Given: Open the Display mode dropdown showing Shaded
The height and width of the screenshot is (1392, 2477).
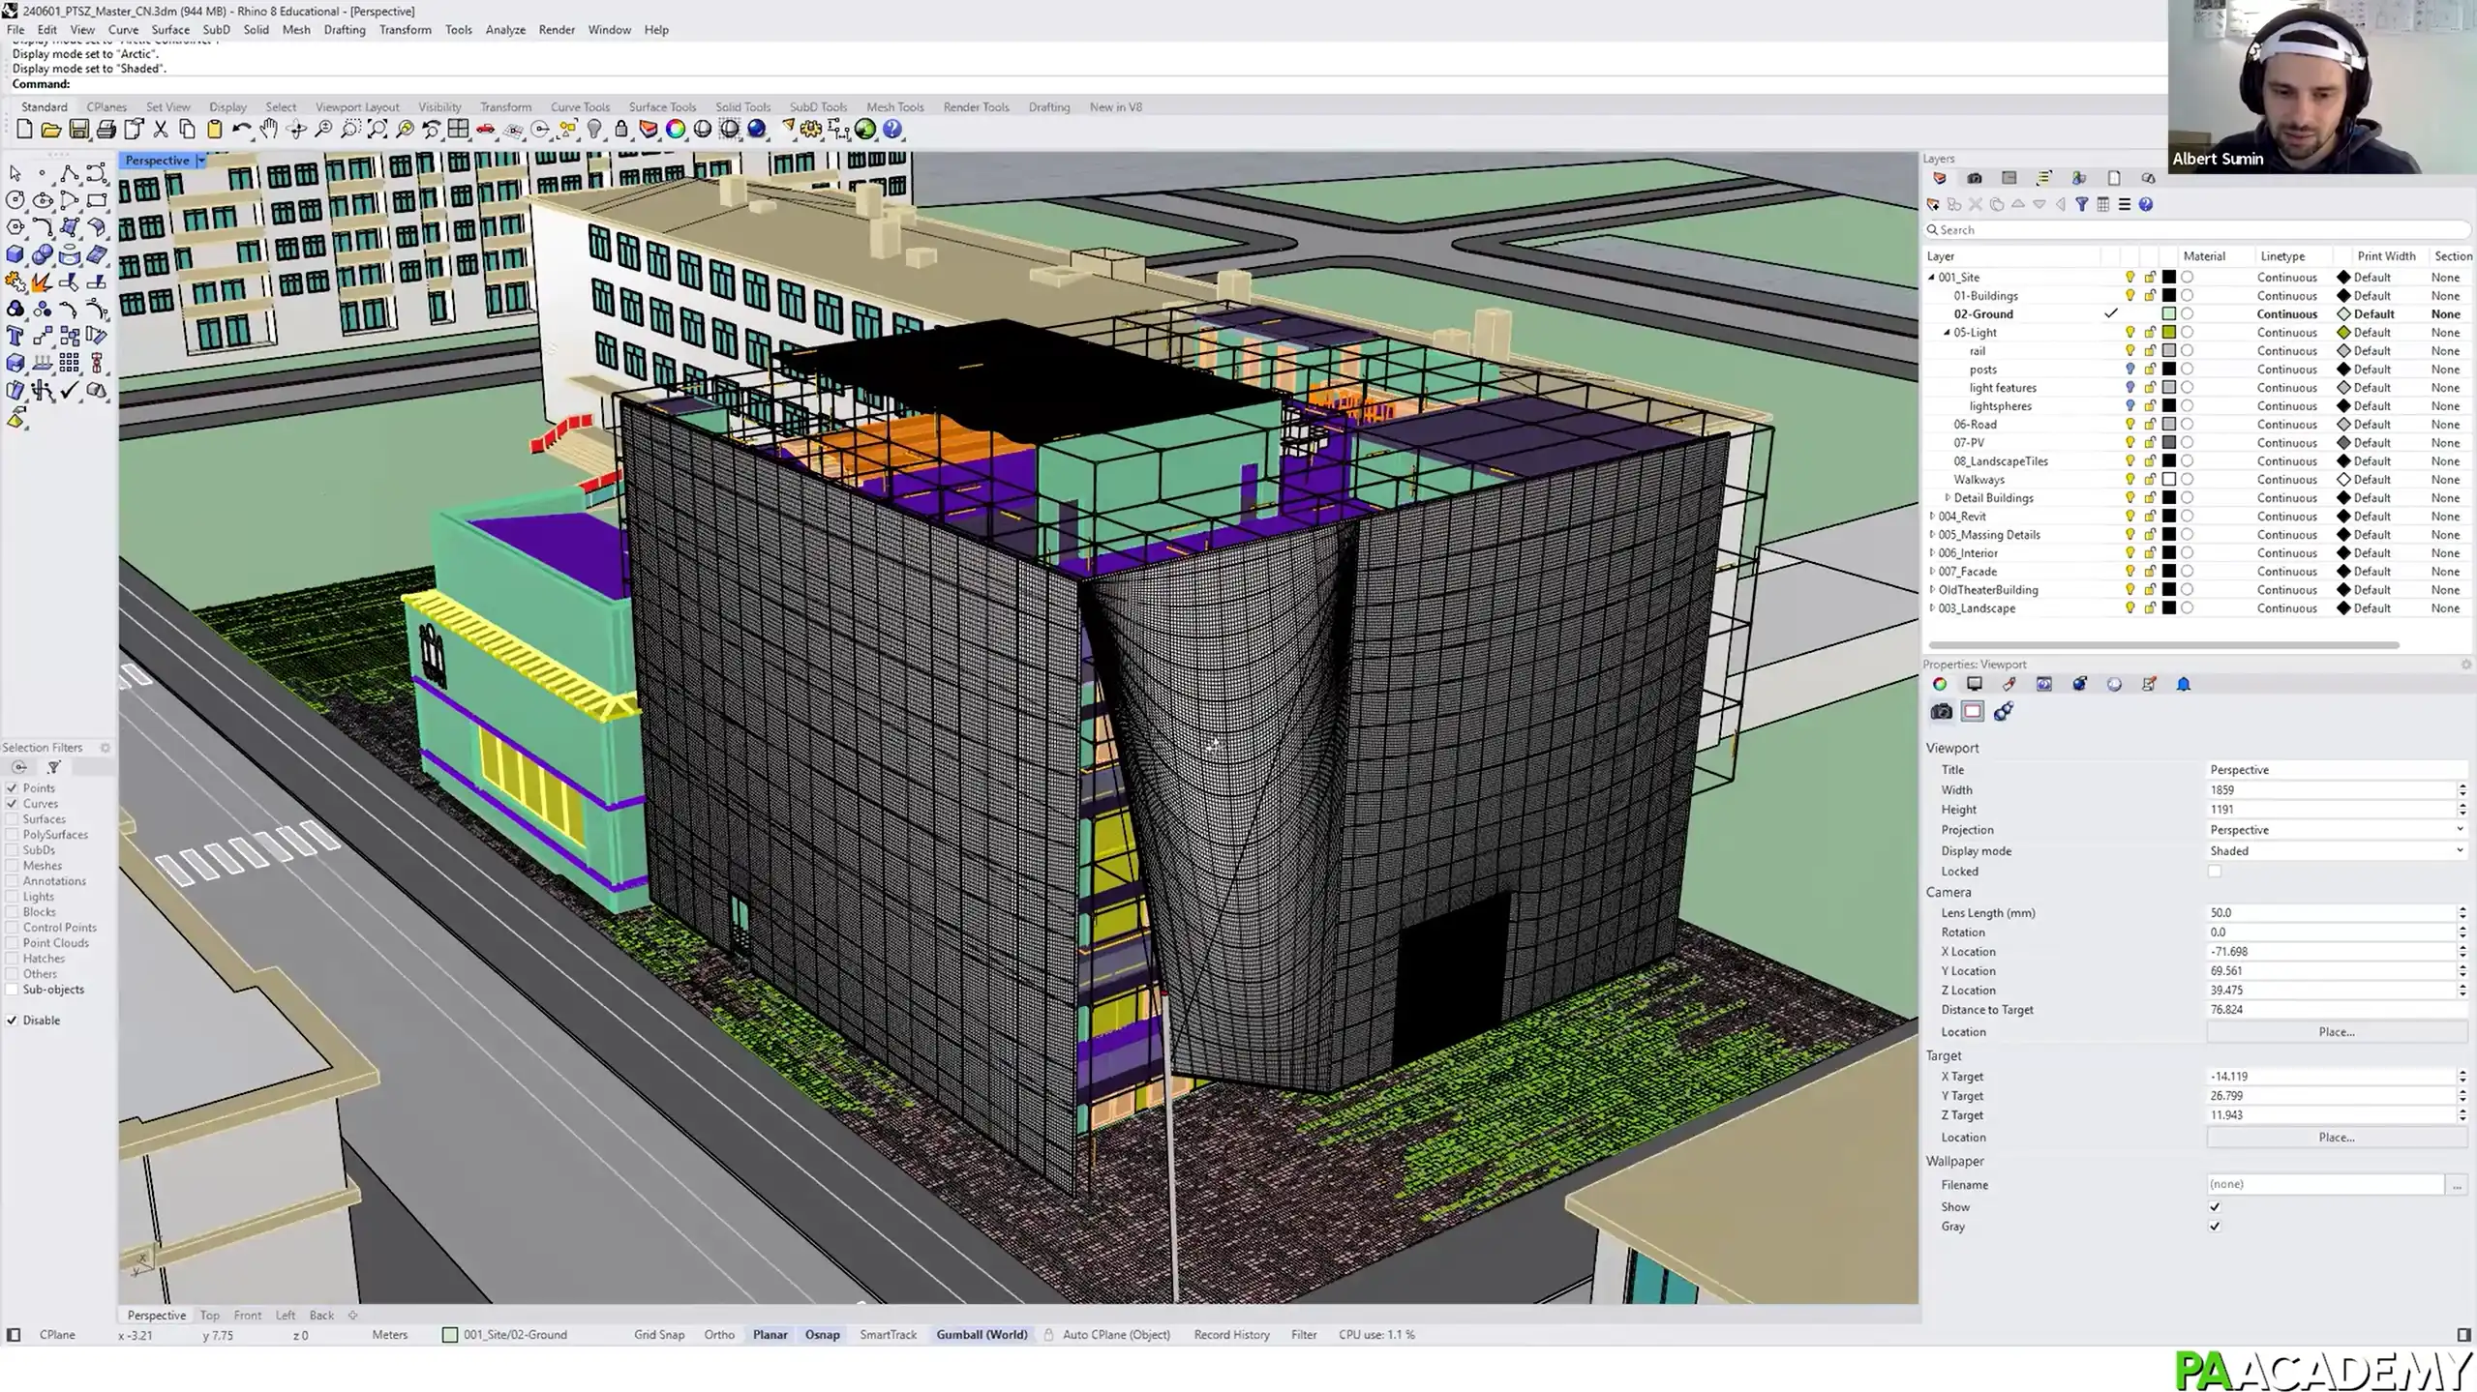Looking at the screenshot, I should tap(2460, 850).
